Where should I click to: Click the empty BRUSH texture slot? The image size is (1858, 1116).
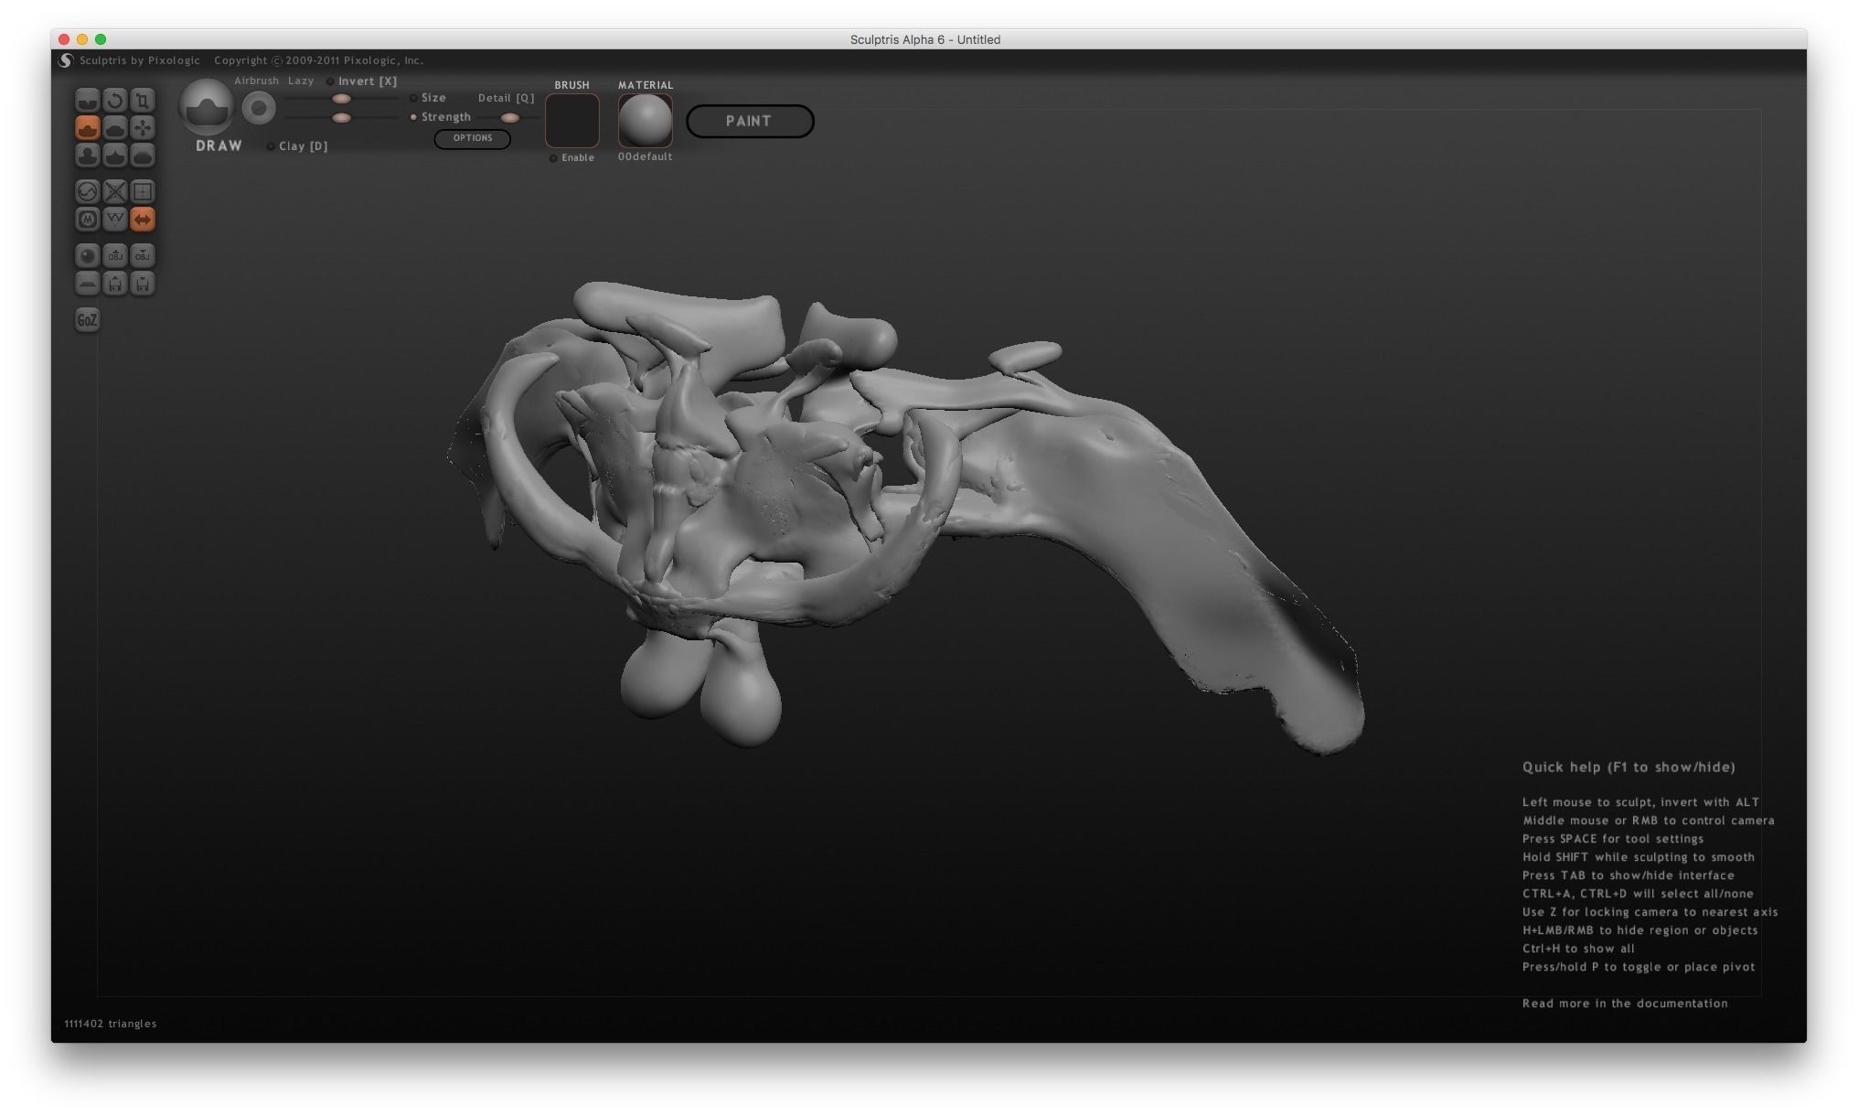click(x=572, y=121)
